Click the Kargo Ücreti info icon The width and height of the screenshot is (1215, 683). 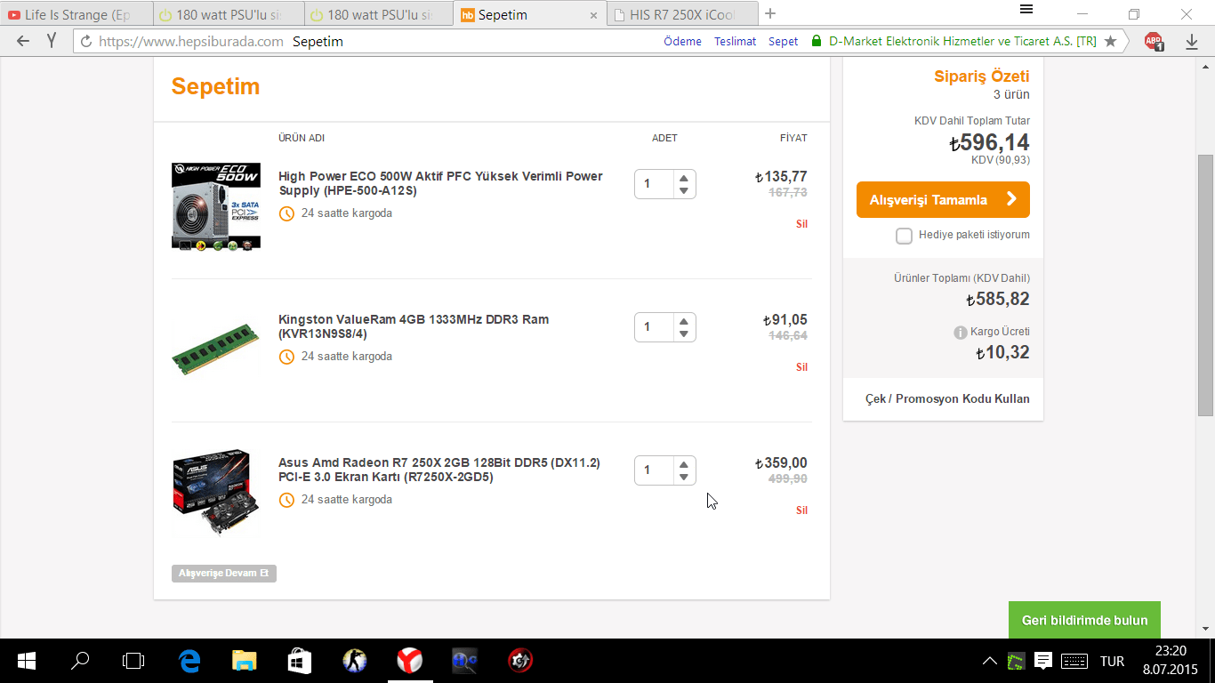tap(960, 333)
